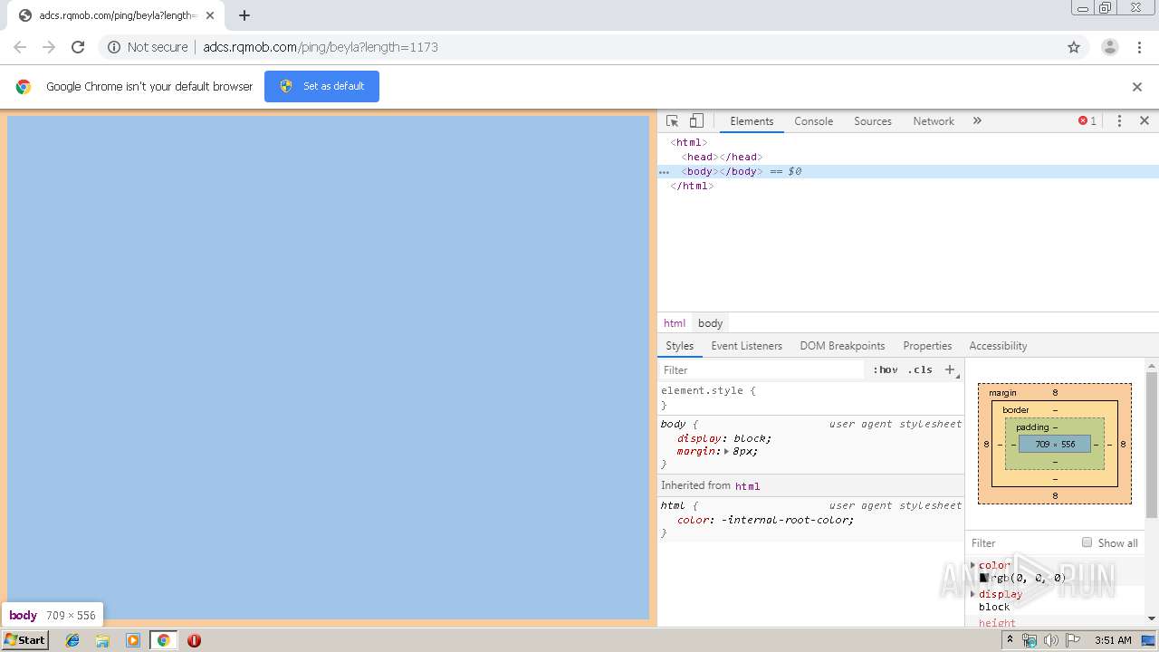
Task: Click the 3:51 AM system clock
Action: [1113, 640]
